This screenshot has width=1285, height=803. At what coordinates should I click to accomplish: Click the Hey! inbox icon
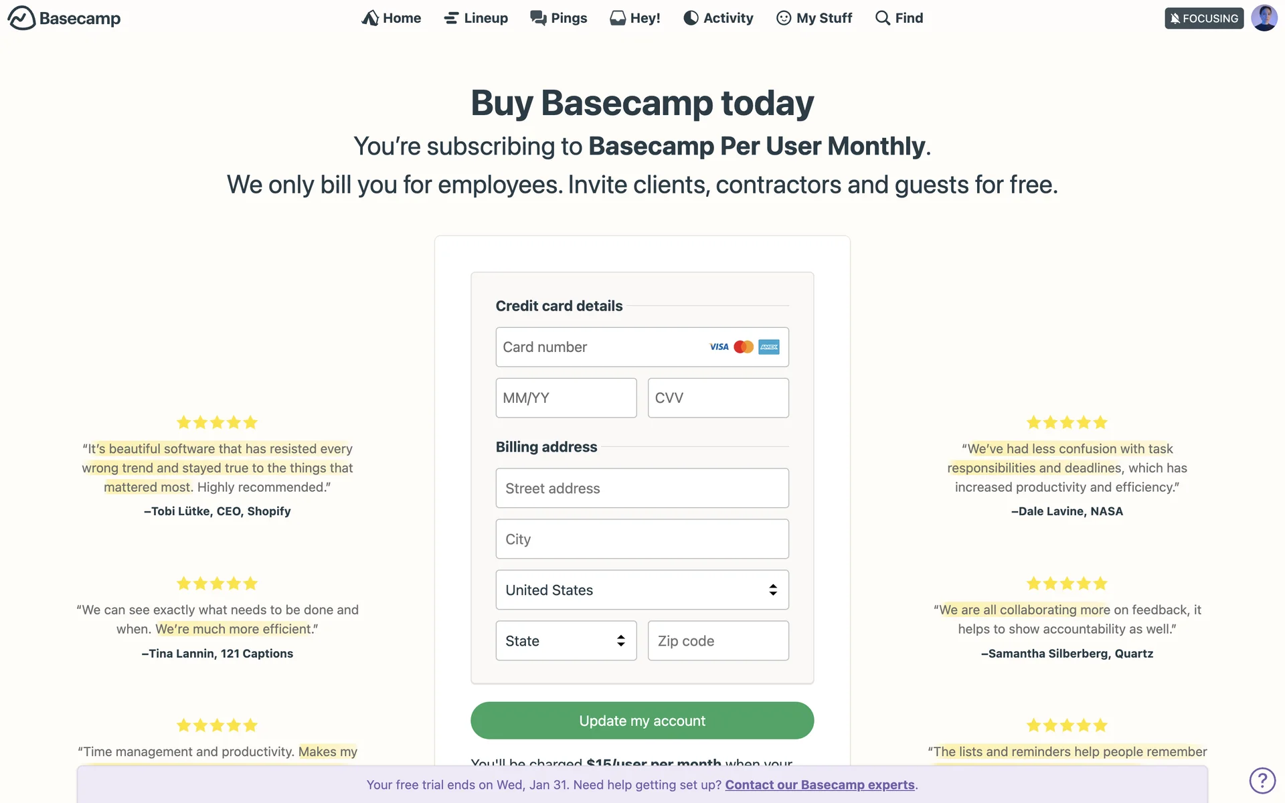coord(617,18)
